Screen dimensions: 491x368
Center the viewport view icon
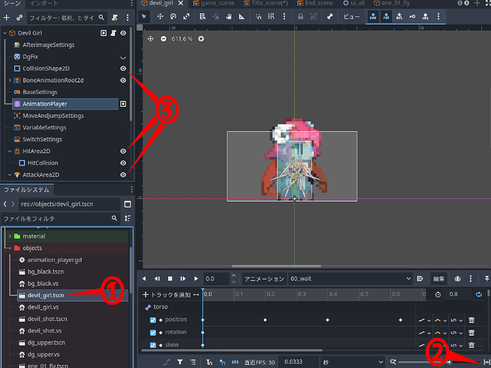(150, 39)
